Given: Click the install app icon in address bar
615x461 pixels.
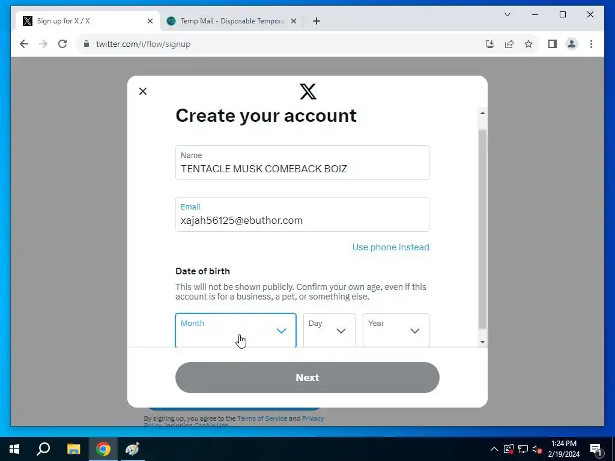Looking at the screenshot, I should (x=490, y=44).
